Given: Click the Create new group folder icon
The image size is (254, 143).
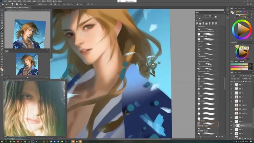Looking at the screenshot, I should point(245,139).
